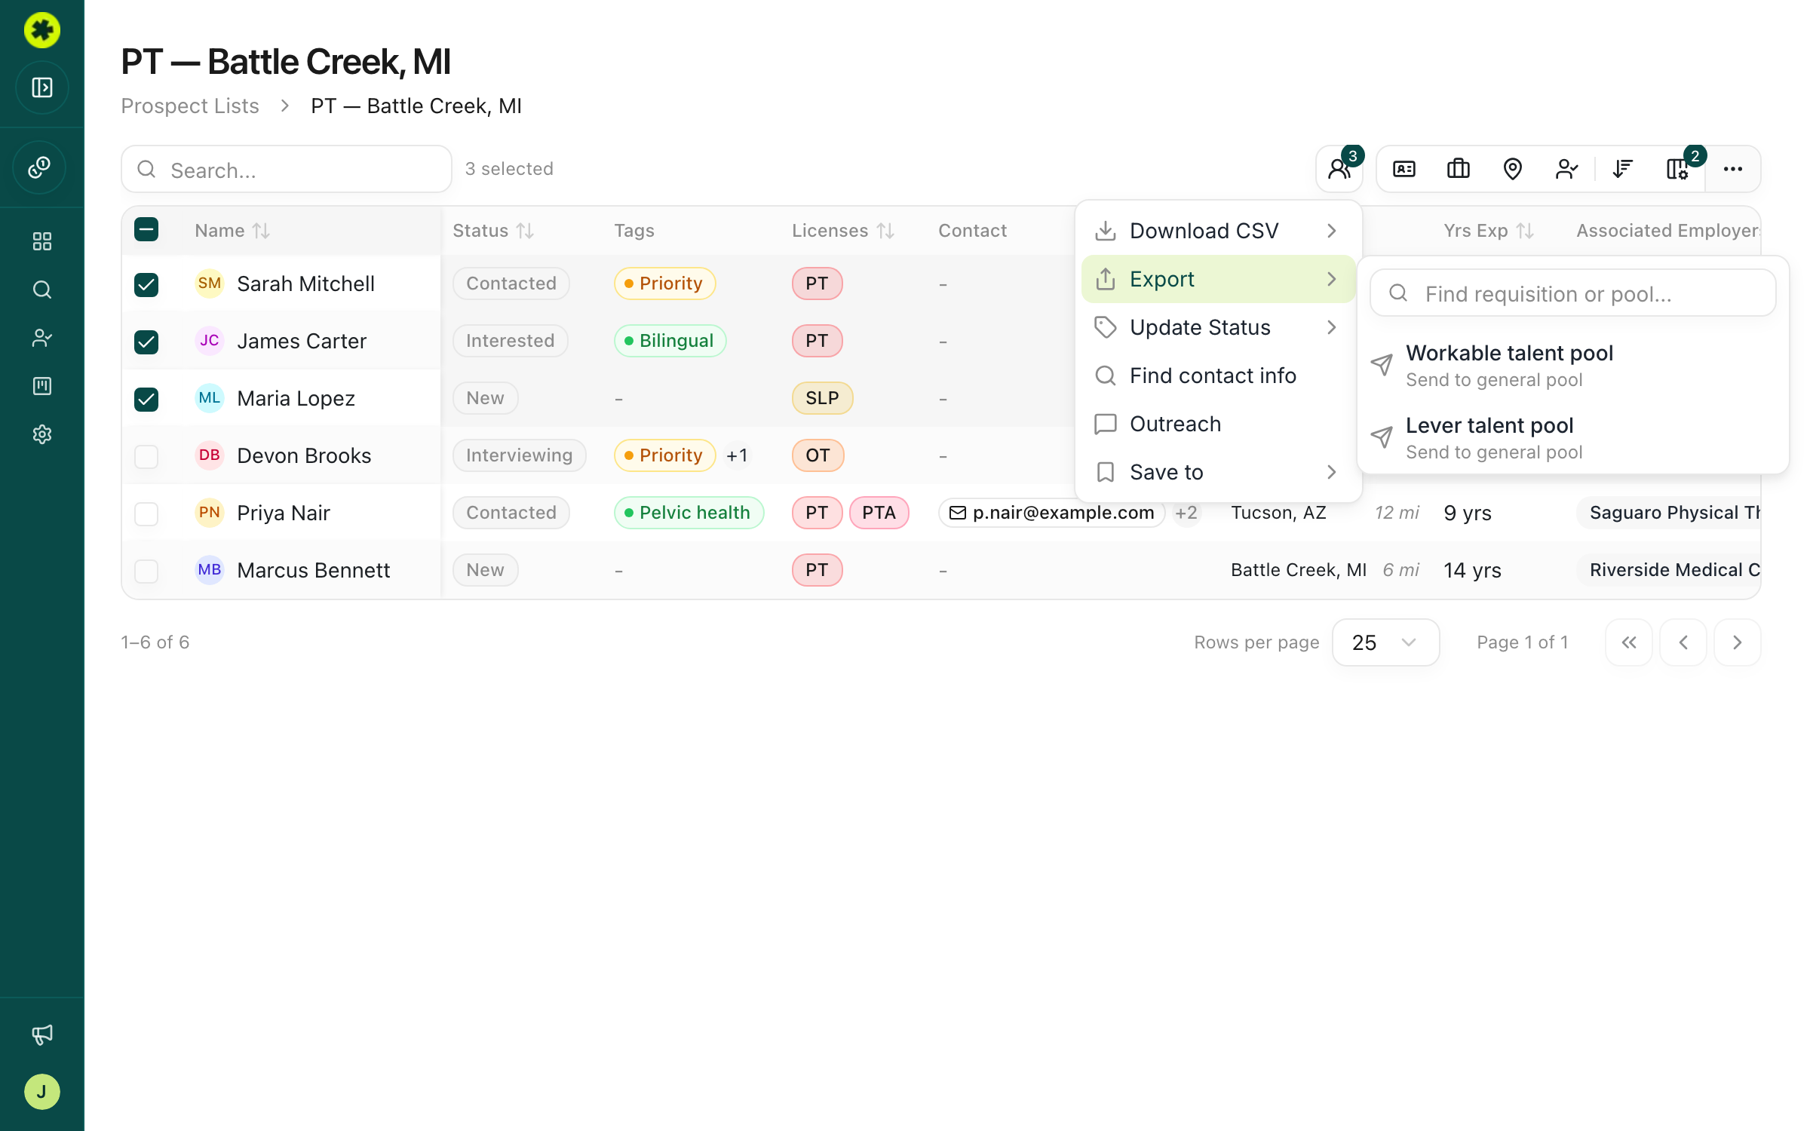Open the sidebar people icon
This screenshot has width=1810, height=1131.
[x=42, y=338]
